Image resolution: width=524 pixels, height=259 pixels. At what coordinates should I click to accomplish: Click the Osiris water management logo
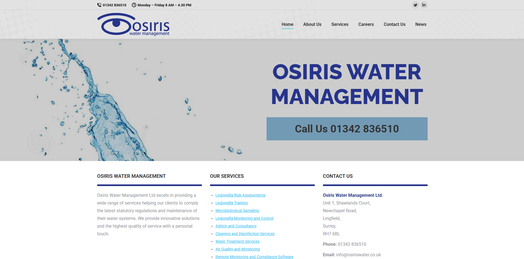133,24
